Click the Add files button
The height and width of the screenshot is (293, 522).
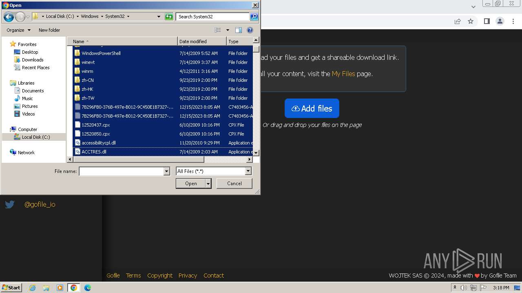[x=312, y=108]
